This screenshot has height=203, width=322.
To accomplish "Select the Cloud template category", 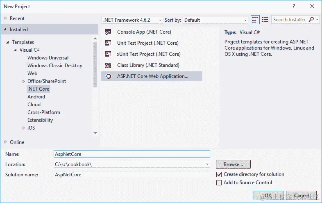I will pos(34,105).
